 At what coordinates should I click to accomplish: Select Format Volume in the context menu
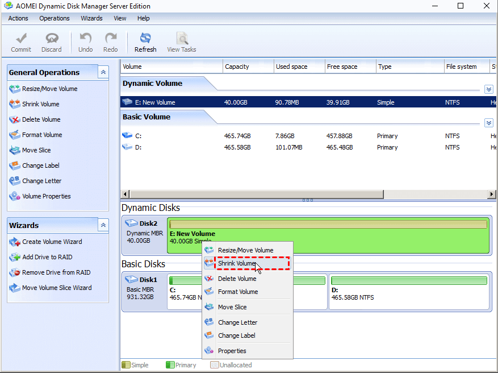[x=238, y=292]
